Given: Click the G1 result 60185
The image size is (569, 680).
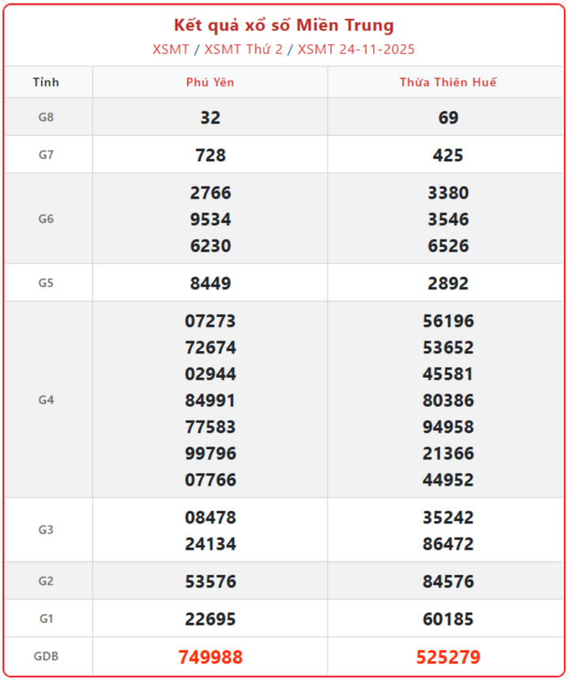Looking at the screenshot, I should pyautogui.click(x=448, y=619).
